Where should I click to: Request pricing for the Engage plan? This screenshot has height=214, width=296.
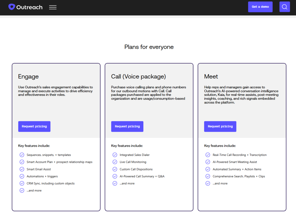point(34,126)
